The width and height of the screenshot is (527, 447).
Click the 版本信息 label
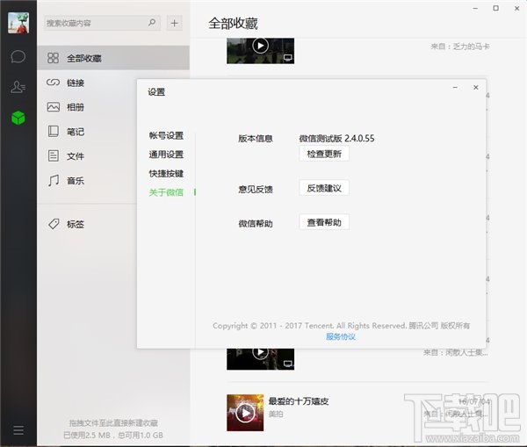256,139
